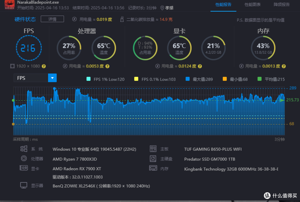The height and width of the screenshot is (202, 300).
Task: Click the Kingbank Technology 32GB memory text
Action: click(x=231, y=169)
